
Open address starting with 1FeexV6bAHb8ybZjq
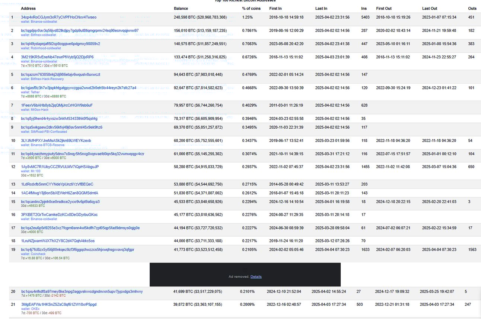(x=57, y=105)
